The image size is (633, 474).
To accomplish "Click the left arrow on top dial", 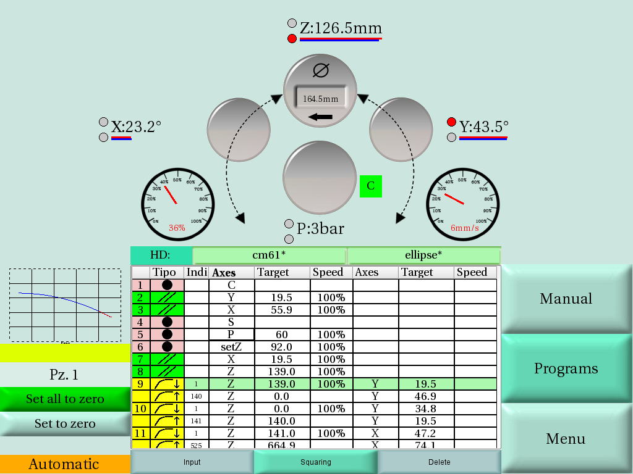I will point(320,117).
